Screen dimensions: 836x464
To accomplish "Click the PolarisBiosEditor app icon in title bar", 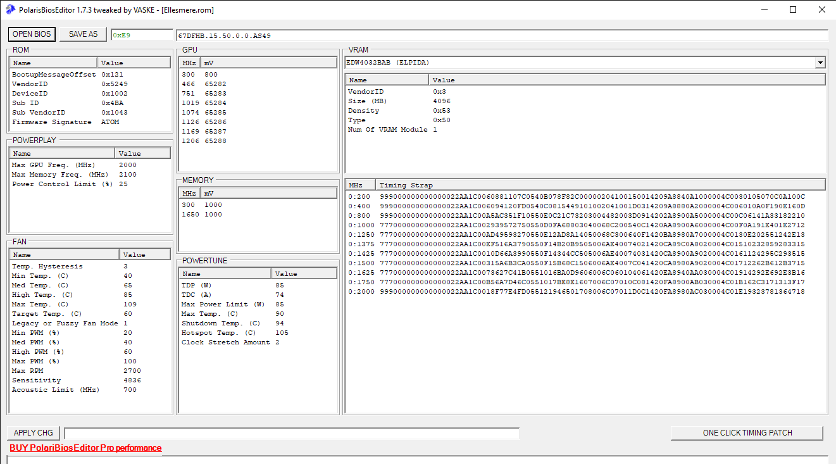I will 10,9.
